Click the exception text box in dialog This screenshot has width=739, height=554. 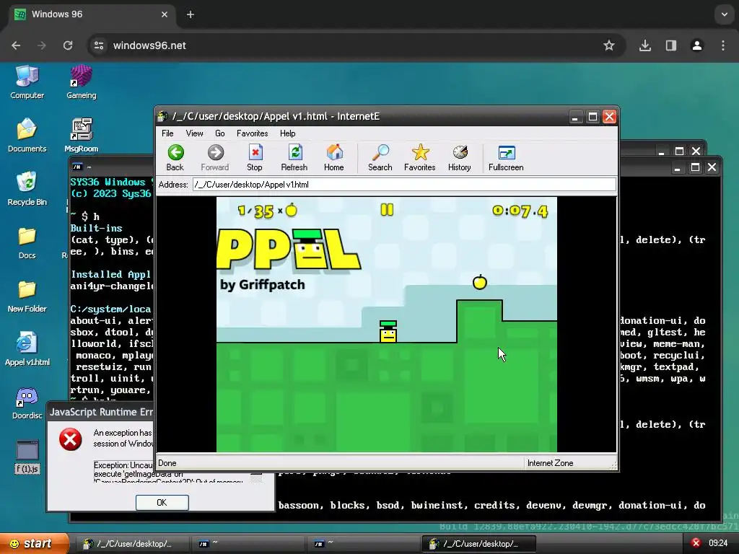tap(178, 472)
